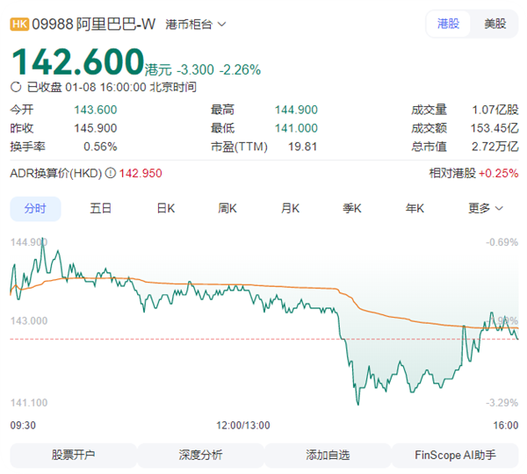Click the current price 142.600

[x=78, y=61]
